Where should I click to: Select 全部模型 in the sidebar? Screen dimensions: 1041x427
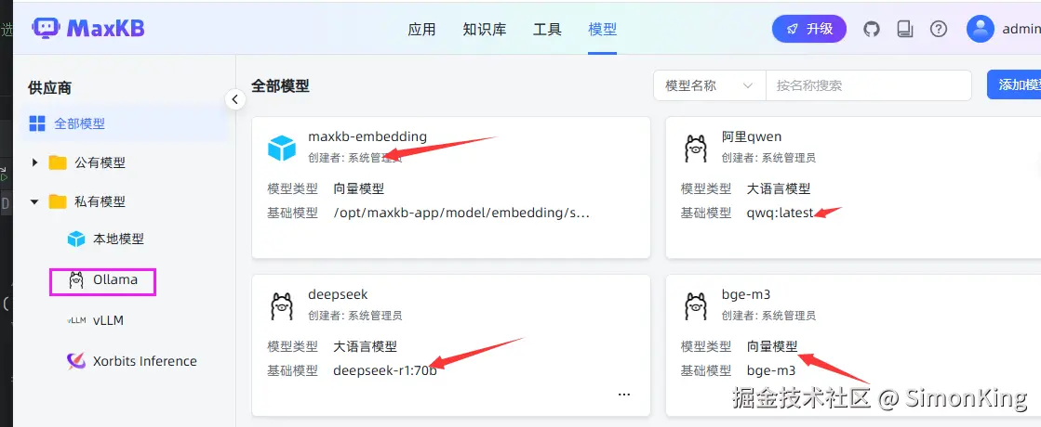point(125,123)
